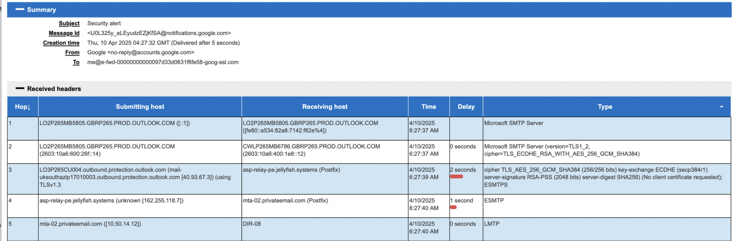
Task: Click sender 'Google <no-reply@accounts.google.com>'
Action: (141, 52)
